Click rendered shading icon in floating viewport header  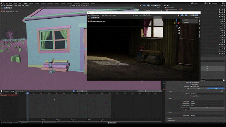click(x=197, y=15)
